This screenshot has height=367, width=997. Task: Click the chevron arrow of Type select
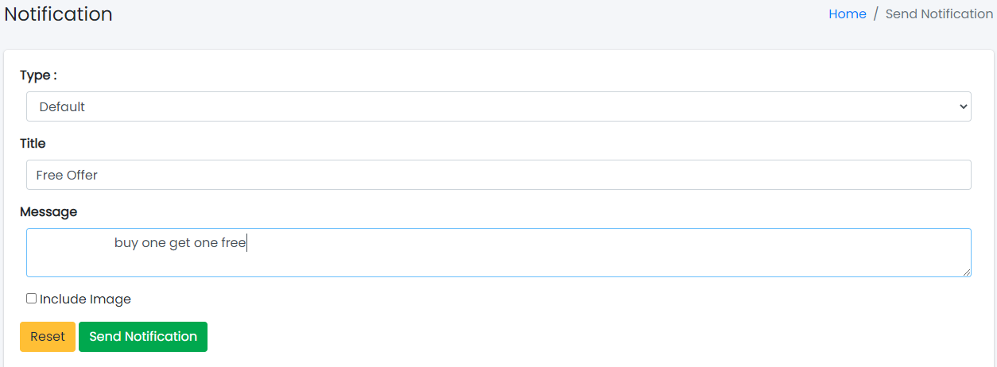[963, 106]
